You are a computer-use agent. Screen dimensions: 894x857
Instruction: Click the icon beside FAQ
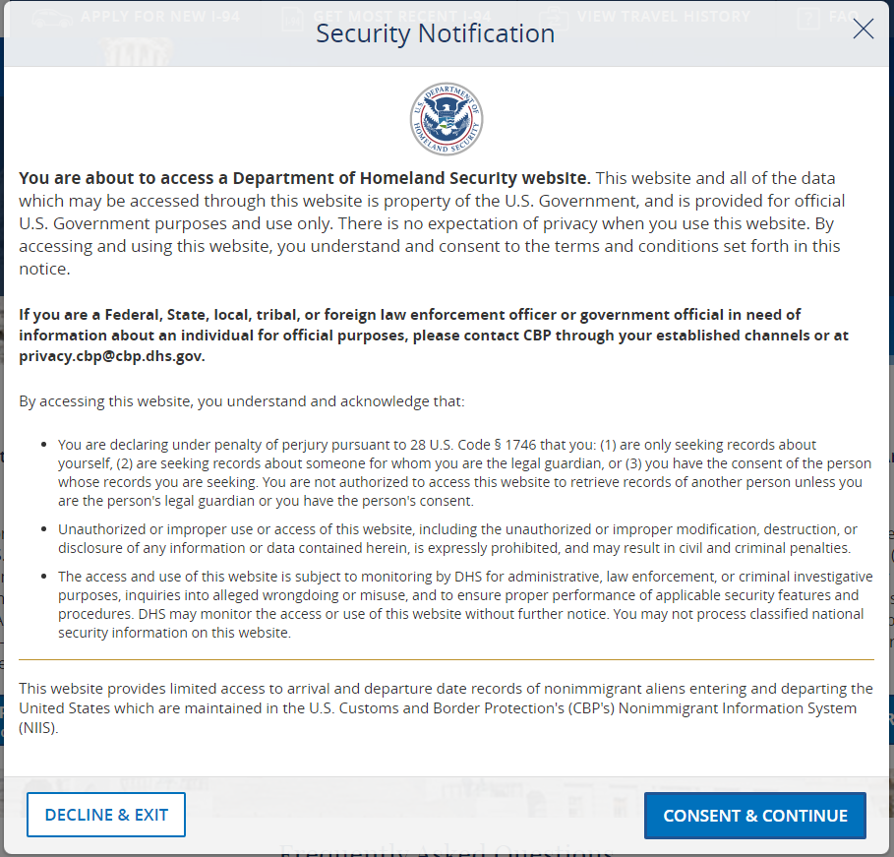tap(808, 17)
